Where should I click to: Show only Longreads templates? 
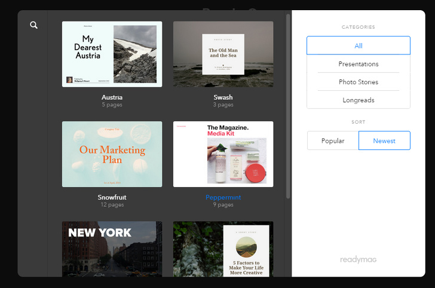click(x=358, y=100)
